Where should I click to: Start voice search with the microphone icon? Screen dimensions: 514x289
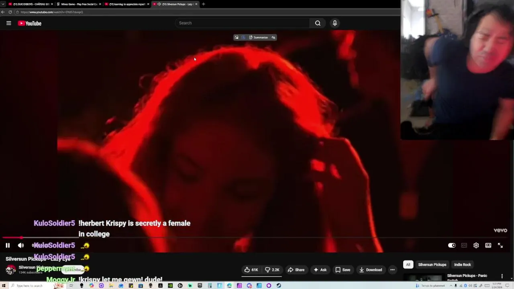point(335,23)
